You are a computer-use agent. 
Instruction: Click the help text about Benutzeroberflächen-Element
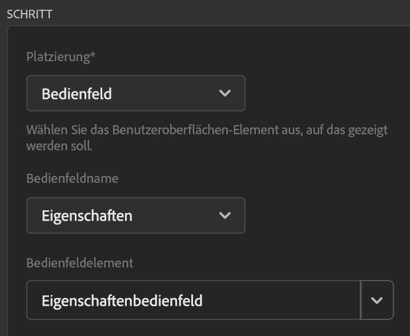(207, 130)
